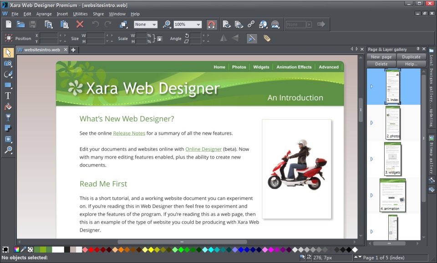Open the Bitmap gallery side tab
The height and width of the screenshot is (263, 437).
coord(432,155)
